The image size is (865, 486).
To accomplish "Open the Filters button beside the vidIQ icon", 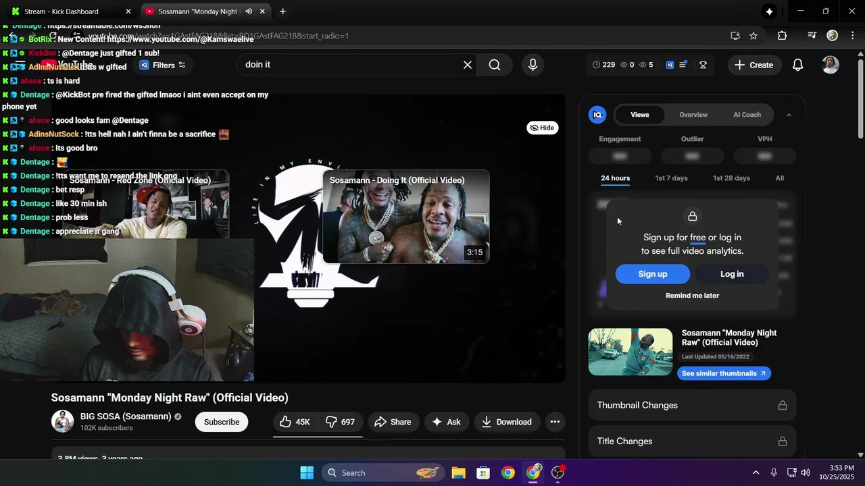I will pyautogui.click(x=162, y=65).
